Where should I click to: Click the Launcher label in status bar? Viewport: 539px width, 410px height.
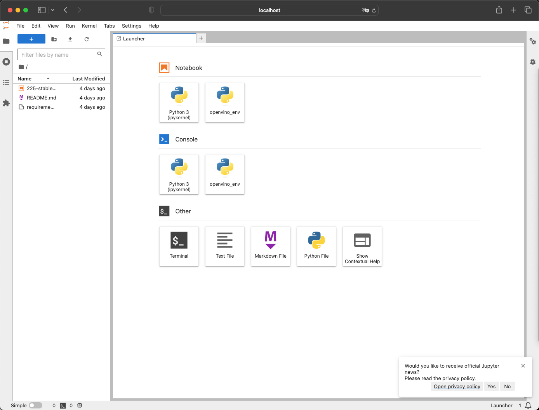[x=501, y=405]
